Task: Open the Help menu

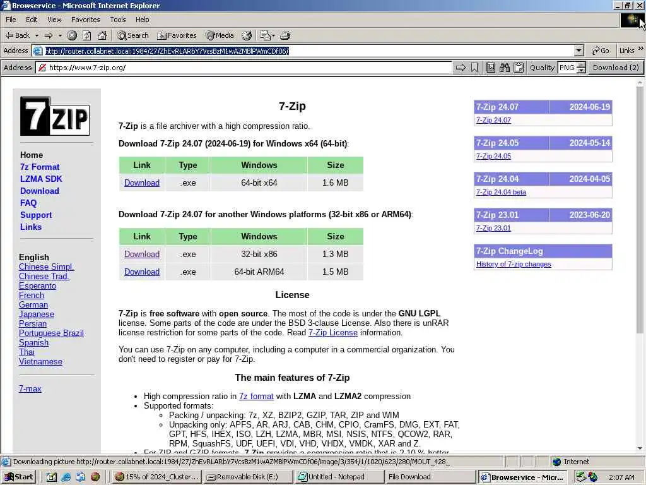Action: pyautogui.click(x=142, y=20)
